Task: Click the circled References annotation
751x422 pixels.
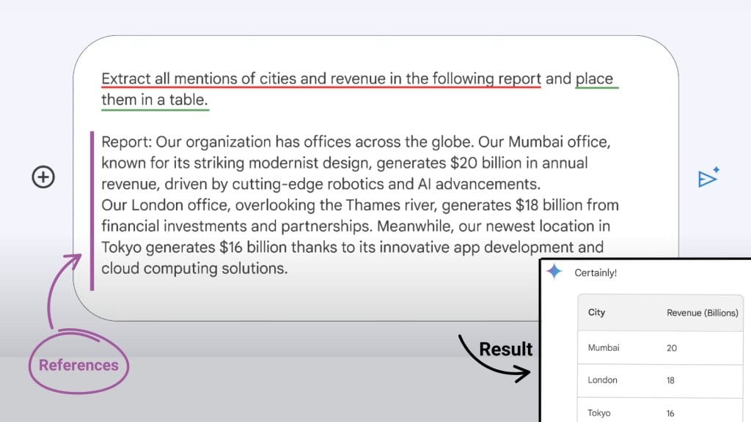Action: tap(78, 363)
